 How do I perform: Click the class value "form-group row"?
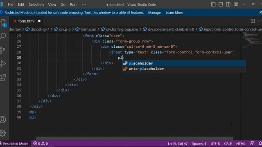tap(133, 41)
